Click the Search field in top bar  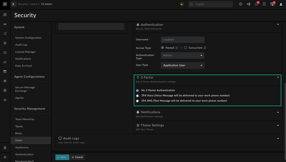click(213, 4)
